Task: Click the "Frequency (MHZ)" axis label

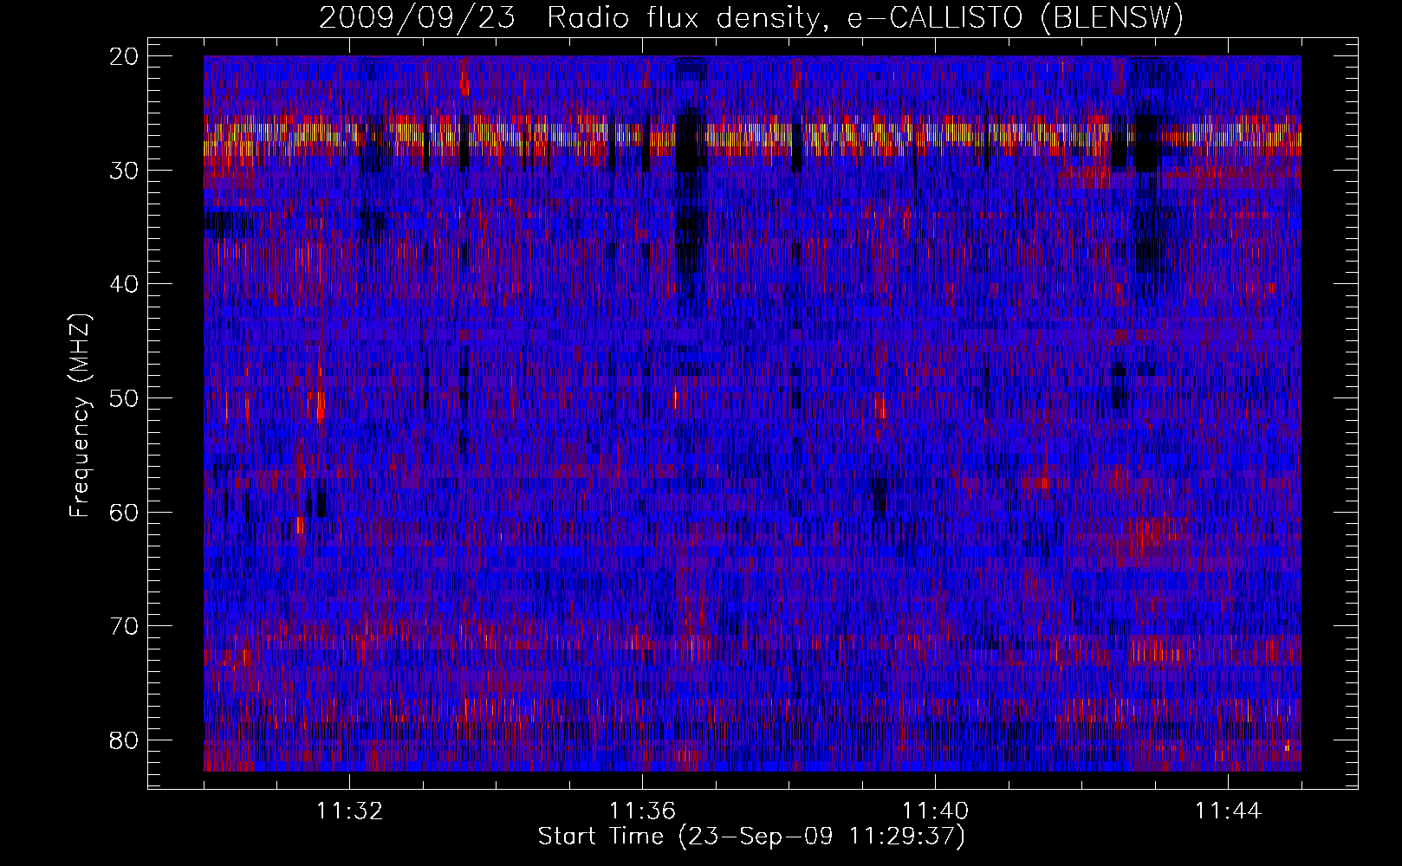Action: 80,416
